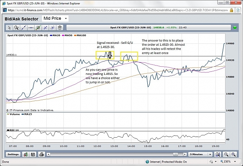The image size is (243, 166).
Task: Click the 14960 price axis label
Action: (230, 43)
